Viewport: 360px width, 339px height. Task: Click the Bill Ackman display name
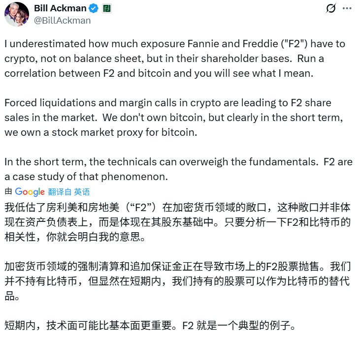pyautogui.click(x=60, y=8)
